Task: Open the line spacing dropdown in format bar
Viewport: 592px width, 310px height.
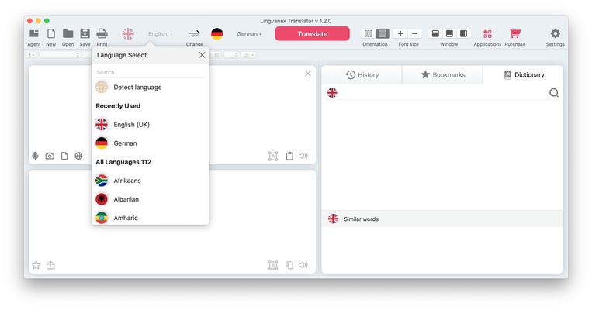Action: [x=231, y=55]
